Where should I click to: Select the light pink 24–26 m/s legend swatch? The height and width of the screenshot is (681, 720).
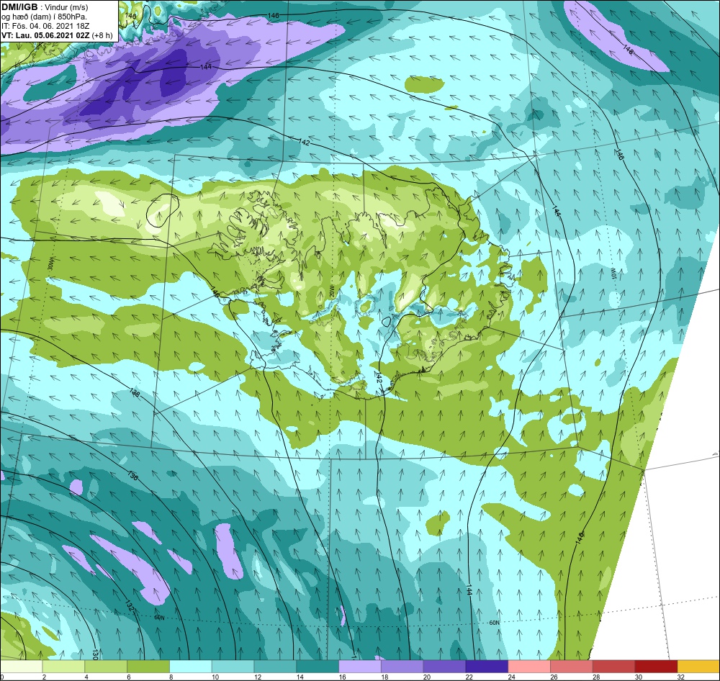click(529, 667)
